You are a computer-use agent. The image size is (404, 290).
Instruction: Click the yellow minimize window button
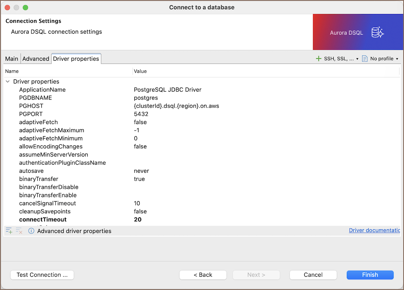click(16, 8)
